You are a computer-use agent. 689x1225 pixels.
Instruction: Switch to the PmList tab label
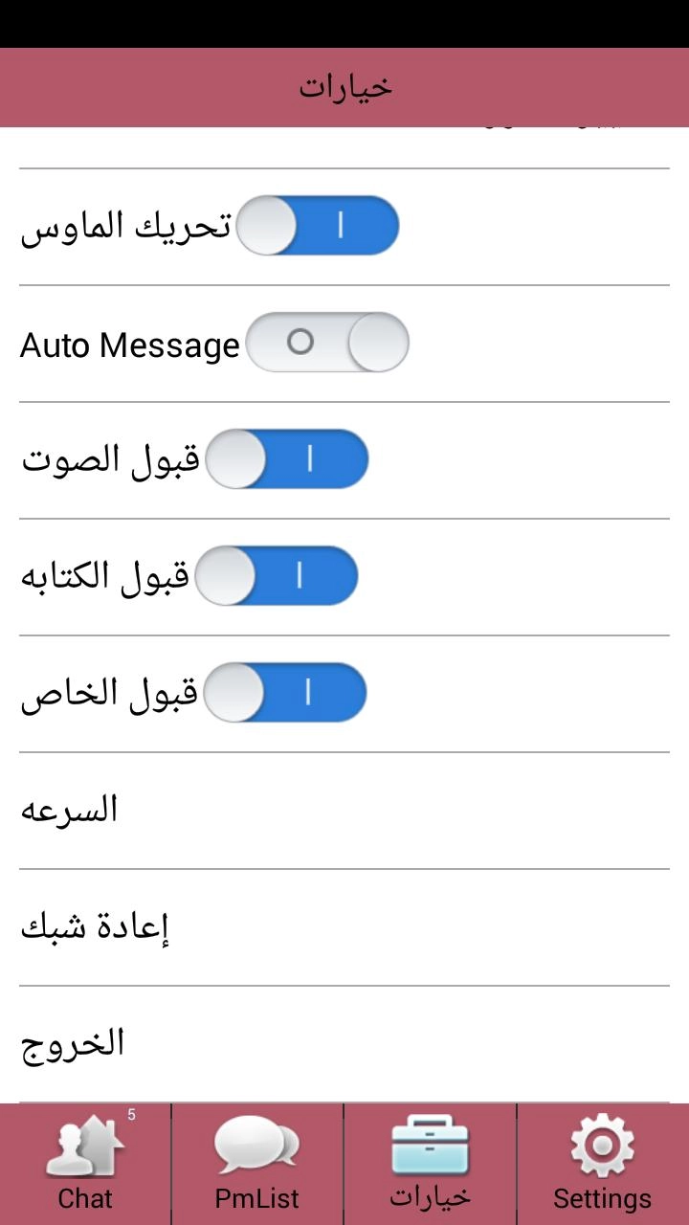coord(256,1198)
